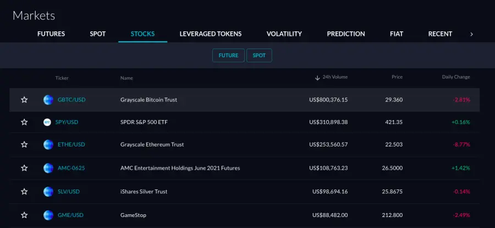Click the GME/USD globe logo icon
495x228 pixels.
tap(48, 215)
